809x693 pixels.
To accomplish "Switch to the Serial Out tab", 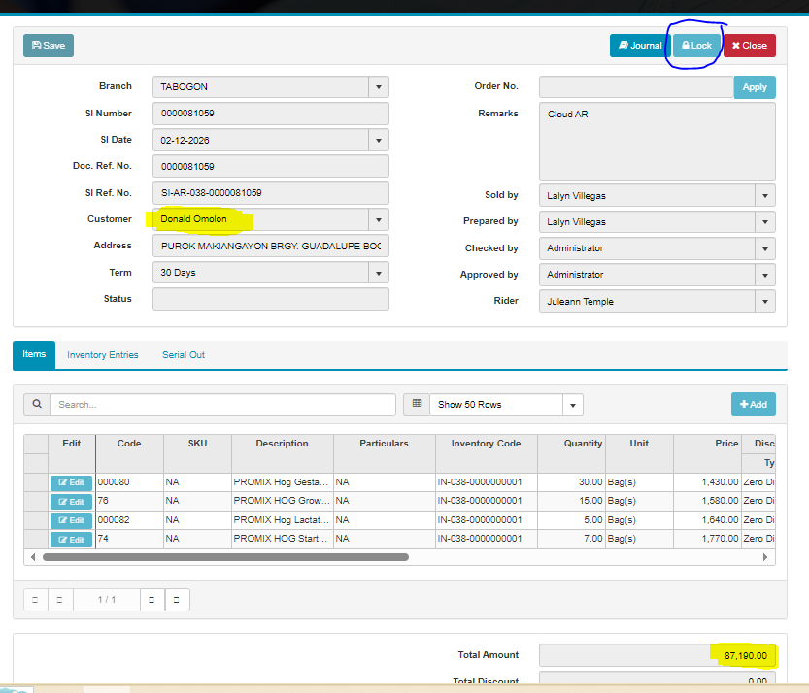I will pyautogui.click(x=184, y=355).
